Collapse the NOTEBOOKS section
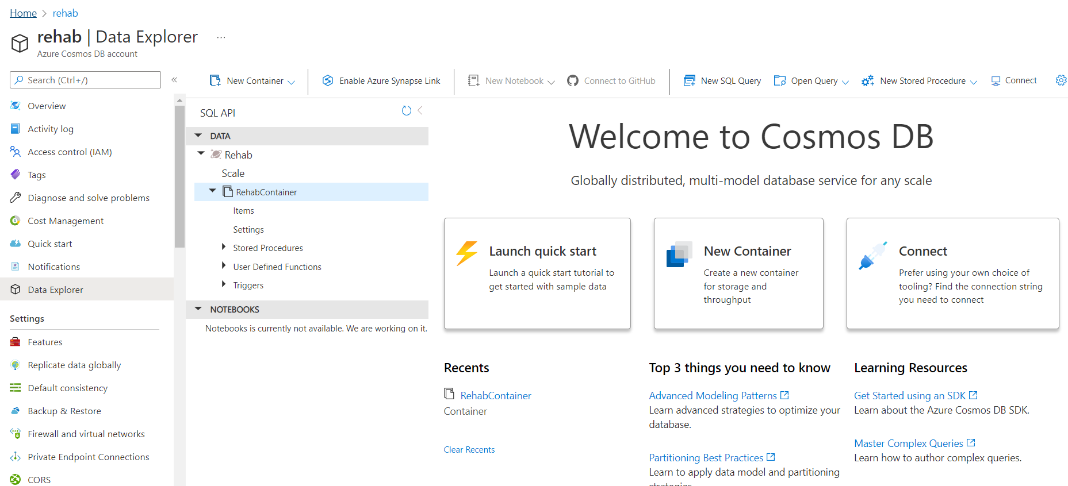Screen dimensions: 1068x486 point(198,309)
